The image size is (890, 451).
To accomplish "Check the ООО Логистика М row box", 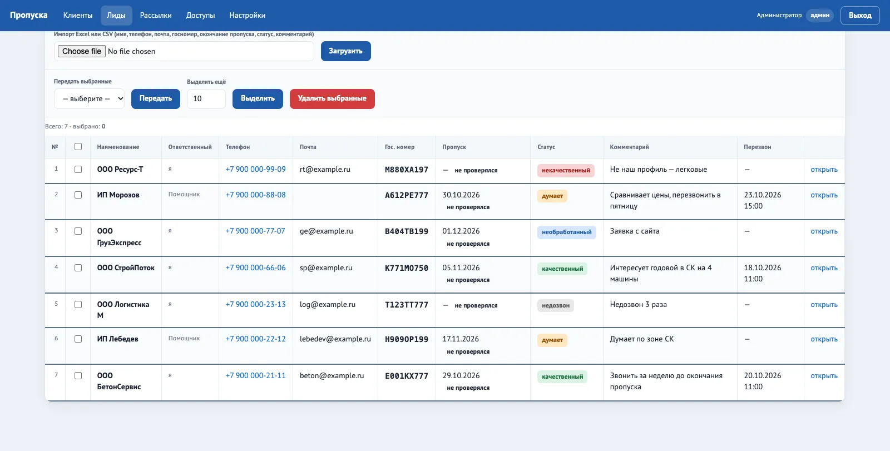I will pos(78,305).
